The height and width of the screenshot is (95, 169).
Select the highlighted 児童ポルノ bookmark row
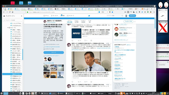tap(12, 74)
